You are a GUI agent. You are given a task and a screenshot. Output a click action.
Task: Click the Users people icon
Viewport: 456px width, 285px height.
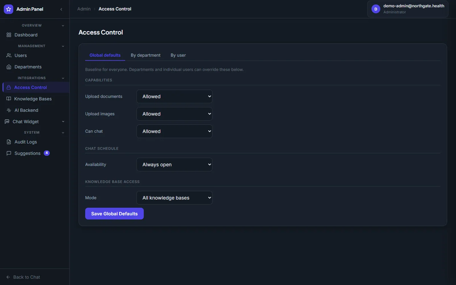9,55
